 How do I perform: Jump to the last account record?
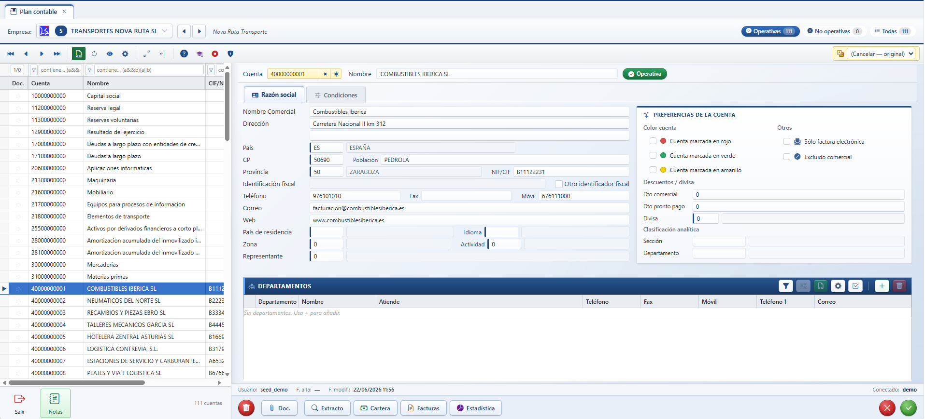(57, 54)
